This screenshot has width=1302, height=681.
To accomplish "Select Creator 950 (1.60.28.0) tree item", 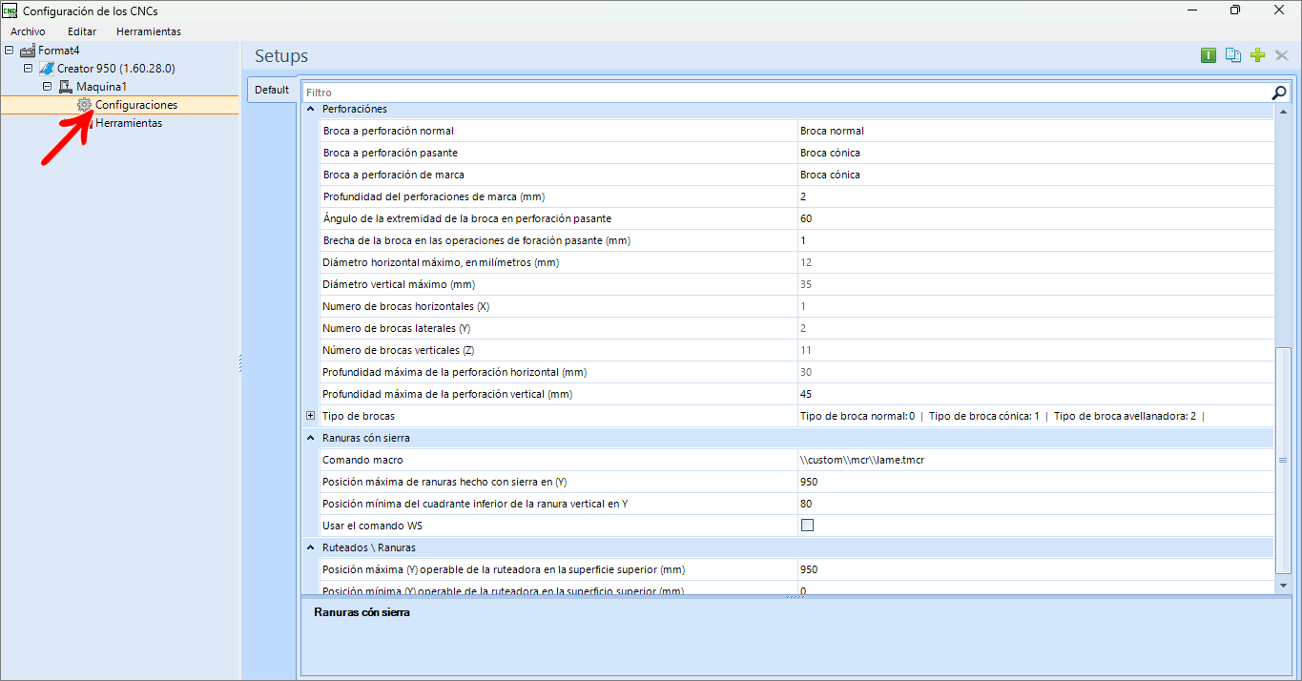I will [x=116, y=69].
